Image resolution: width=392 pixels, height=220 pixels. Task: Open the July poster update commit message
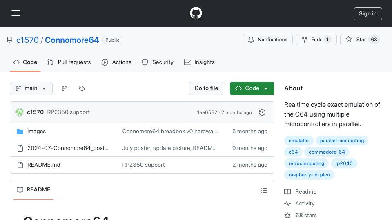pyautogui.click(x=169, y=148)
